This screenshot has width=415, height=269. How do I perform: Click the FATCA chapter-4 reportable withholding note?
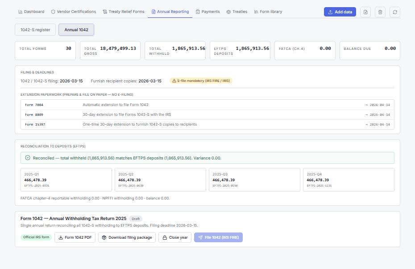(x=95, y=198)
